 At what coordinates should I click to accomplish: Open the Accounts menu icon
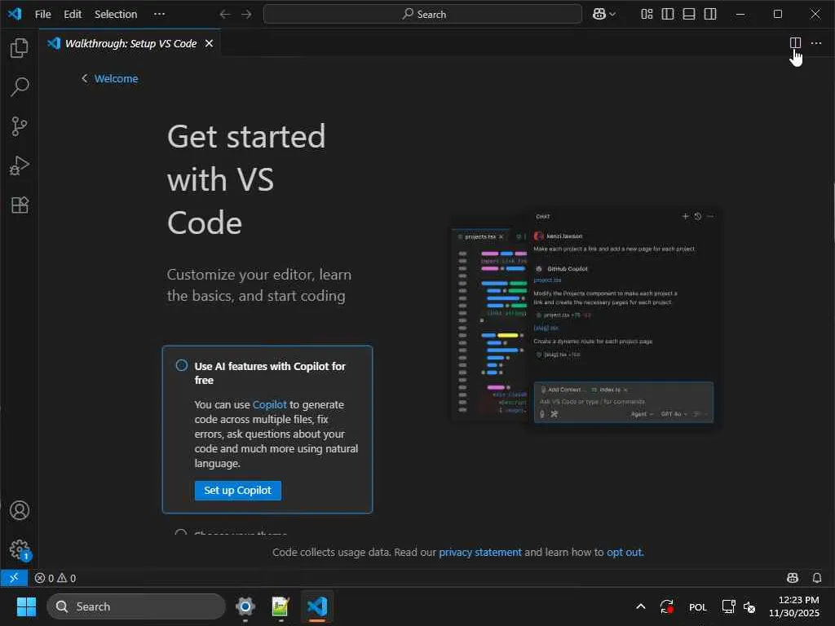point(20,510)
